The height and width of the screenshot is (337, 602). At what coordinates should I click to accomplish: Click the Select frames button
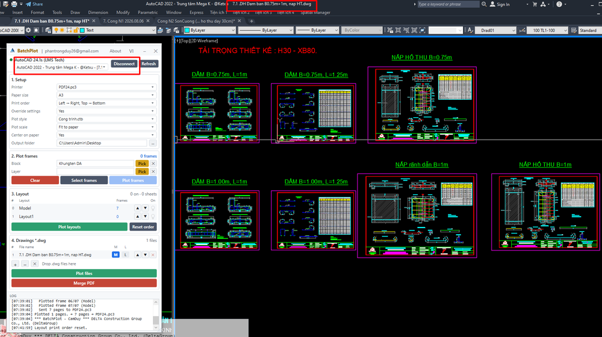(x=84, y=181)
